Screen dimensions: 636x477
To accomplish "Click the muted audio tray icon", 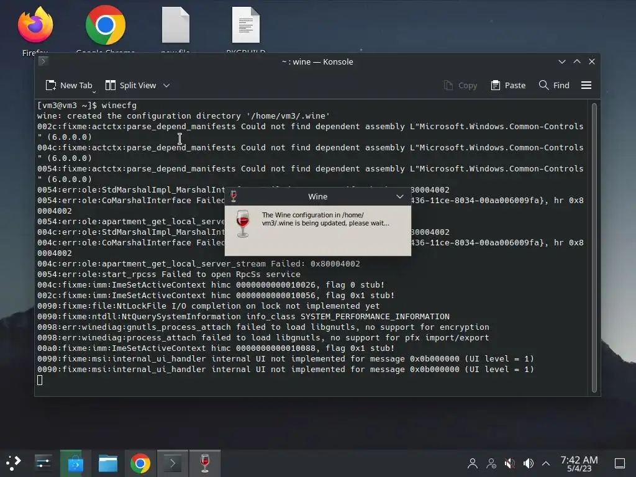I will click(x=510, y=463).
